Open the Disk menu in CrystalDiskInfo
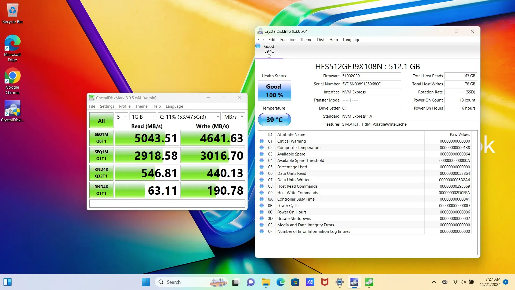Viewport: 515px width, 290px height. pos(321,39)
